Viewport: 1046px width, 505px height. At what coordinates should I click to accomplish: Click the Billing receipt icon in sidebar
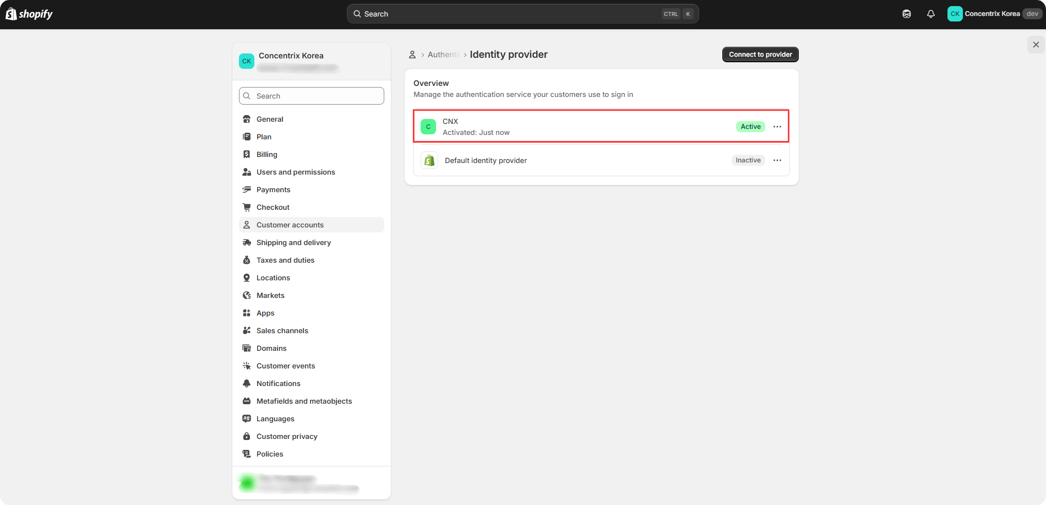point(247,154)
